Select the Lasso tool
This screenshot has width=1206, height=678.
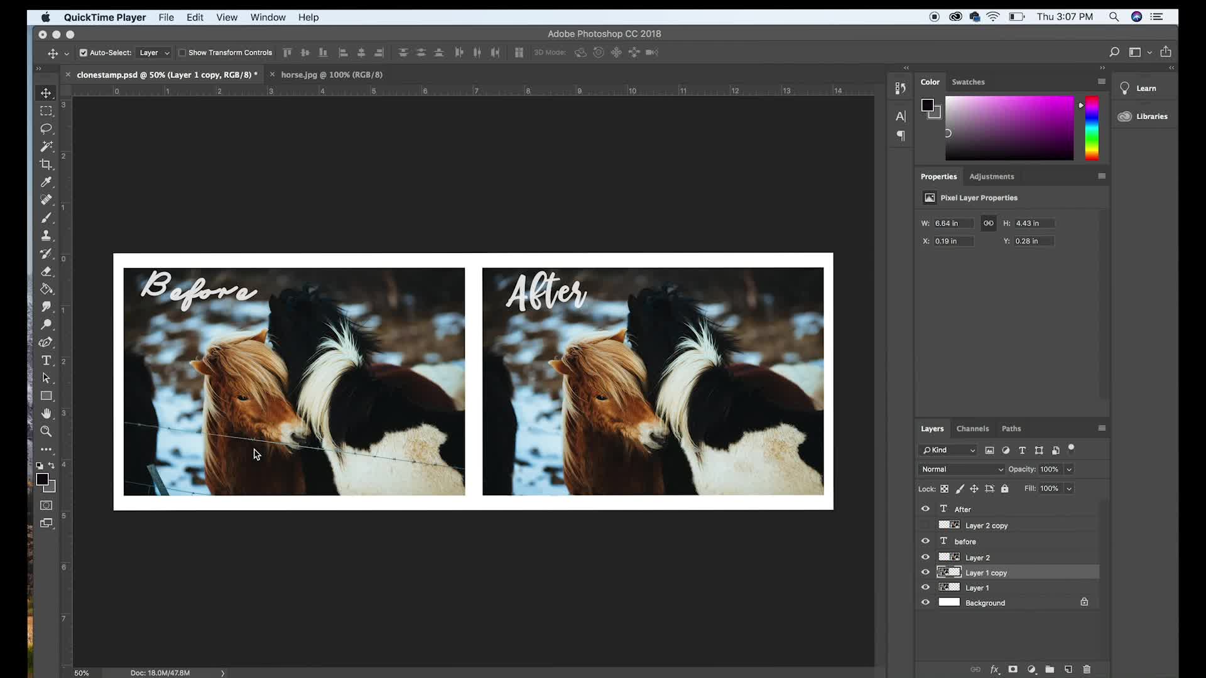coord(46,129)
